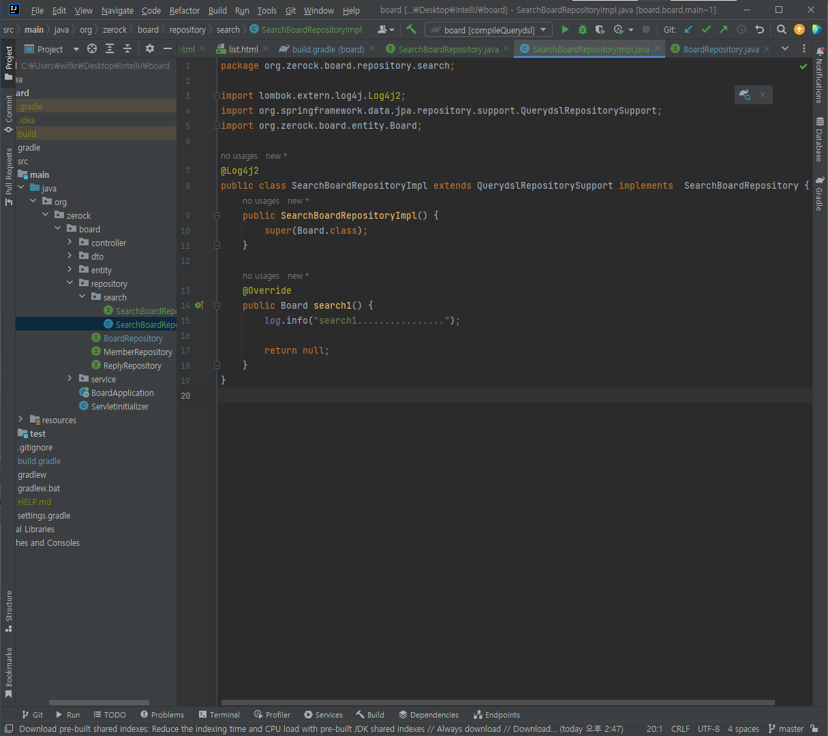Open the Refactor menu
The height and width of the screenshot is (736, 828).
185,10
